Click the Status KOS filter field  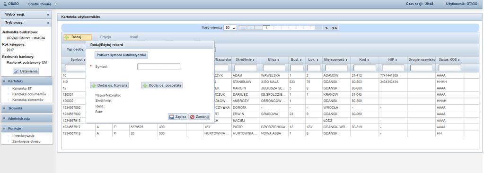coord(450,67)
